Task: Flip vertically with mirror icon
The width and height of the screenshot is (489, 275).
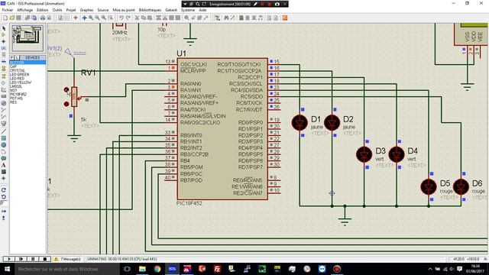Action: pos(4,218)
